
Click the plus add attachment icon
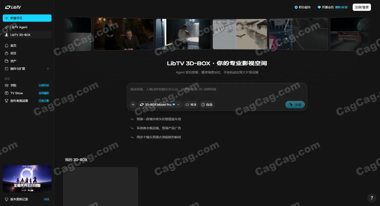click(133, 105)
